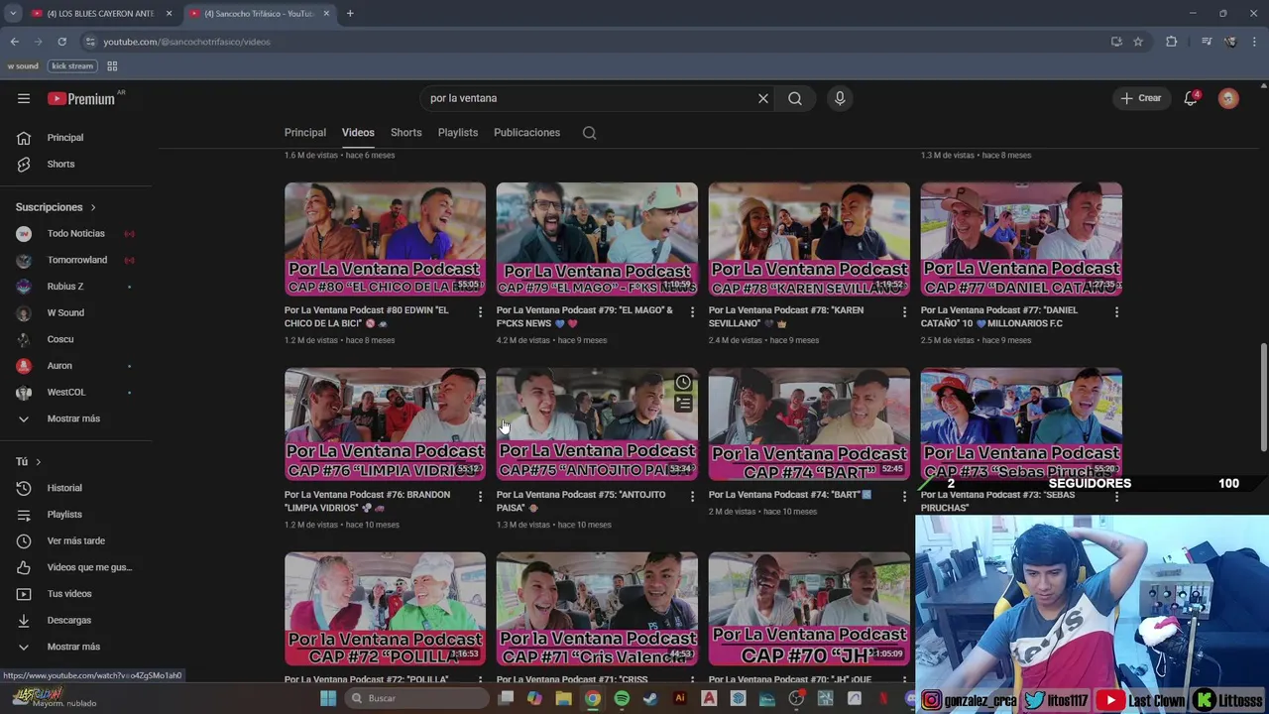Viewport: 1269px width, 714px height.
Task: Go back in Chrome
Action: click(14, 42)
